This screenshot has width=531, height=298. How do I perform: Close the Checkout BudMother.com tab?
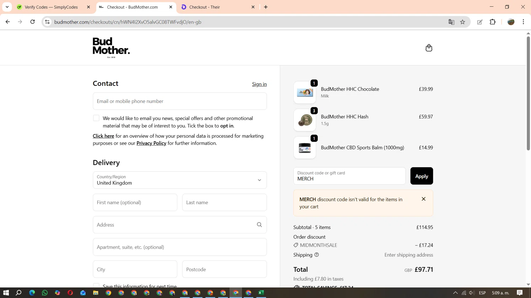[x=171, y=7]
